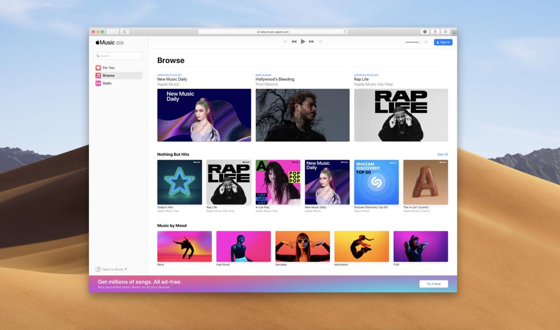See All Nothing But Hits playlists
The width and height of the screenshot is (560, 330).
click(x=442, y=154)
